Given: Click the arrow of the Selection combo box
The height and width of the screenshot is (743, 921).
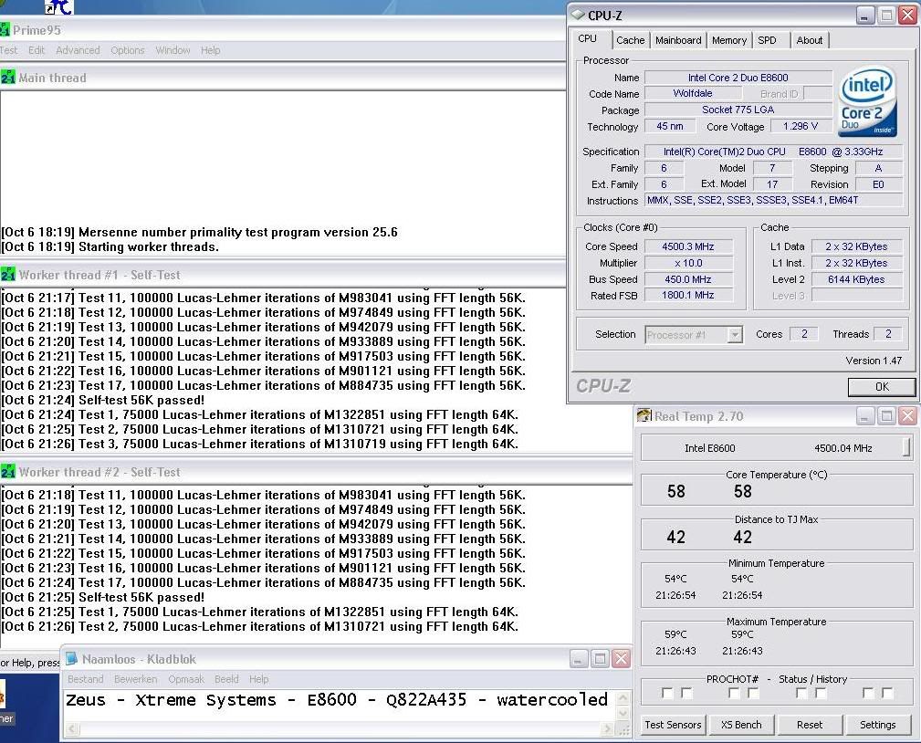Looking at the screenshot, I should [734, 335].
